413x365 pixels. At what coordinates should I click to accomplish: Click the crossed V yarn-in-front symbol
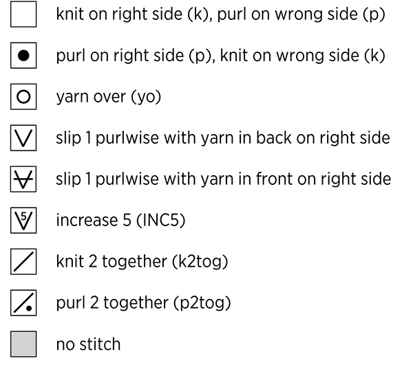pyautogui.click(x=23, y=179)
